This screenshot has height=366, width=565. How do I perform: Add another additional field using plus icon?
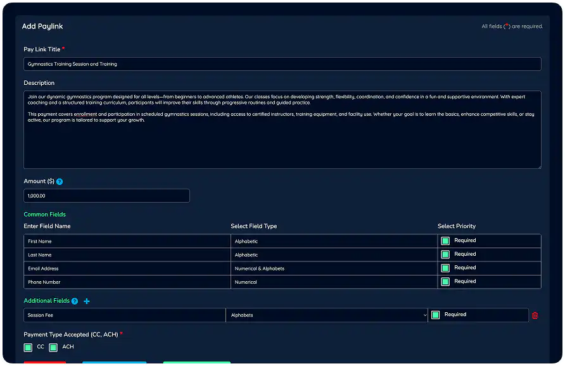[87, 301]
